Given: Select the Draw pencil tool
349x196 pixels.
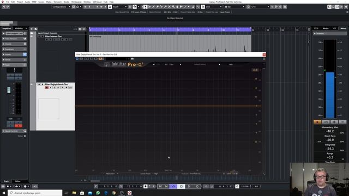Looking at the screenshot, I should coord(153,7).
